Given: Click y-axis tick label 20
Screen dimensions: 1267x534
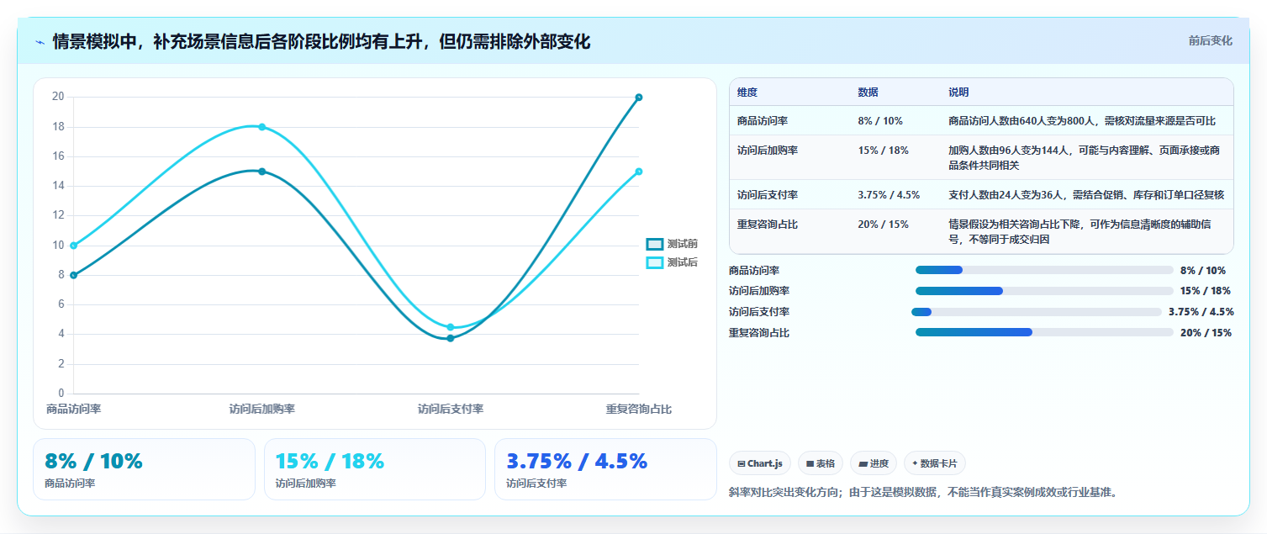Looking at the screenshot, I should pos(58,97).
